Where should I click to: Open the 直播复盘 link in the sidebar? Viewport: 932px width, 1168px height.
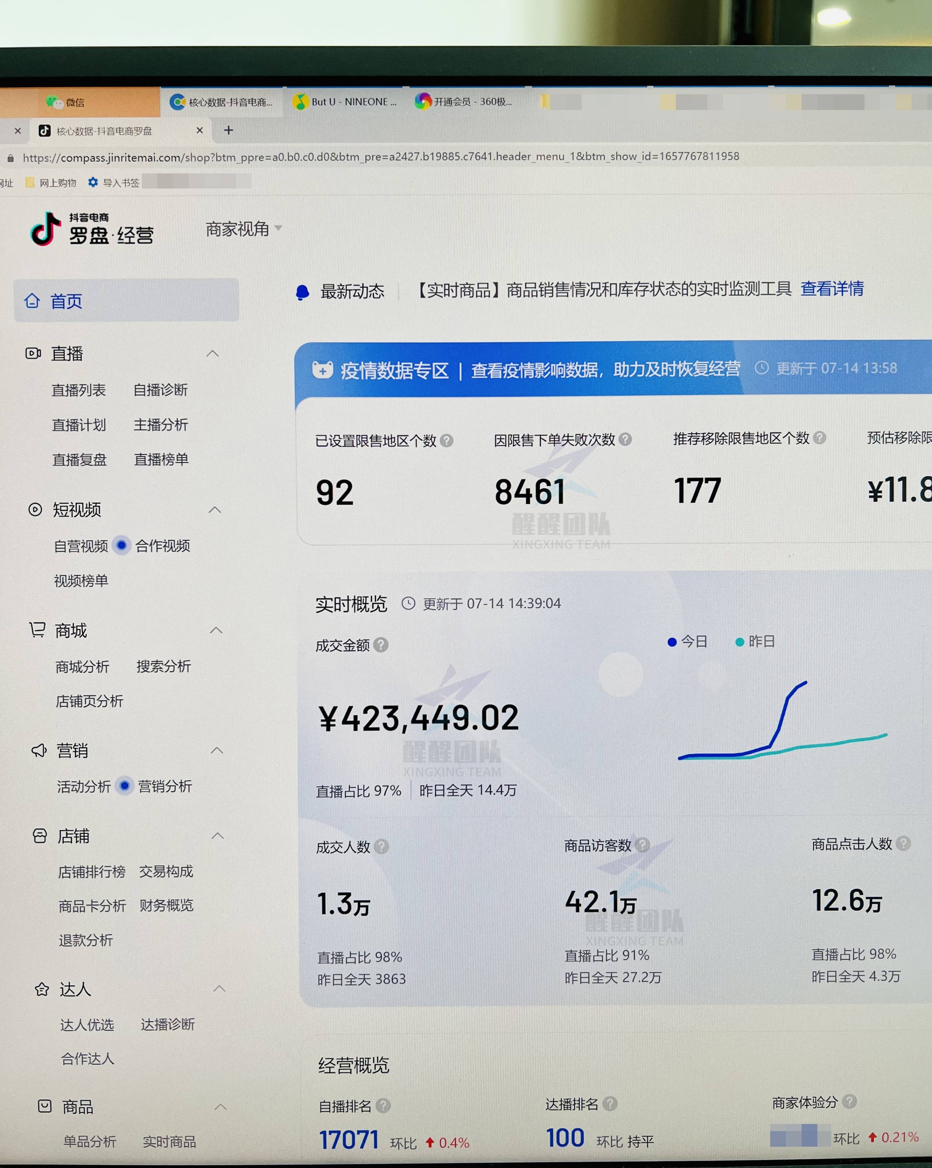(80, 459)
